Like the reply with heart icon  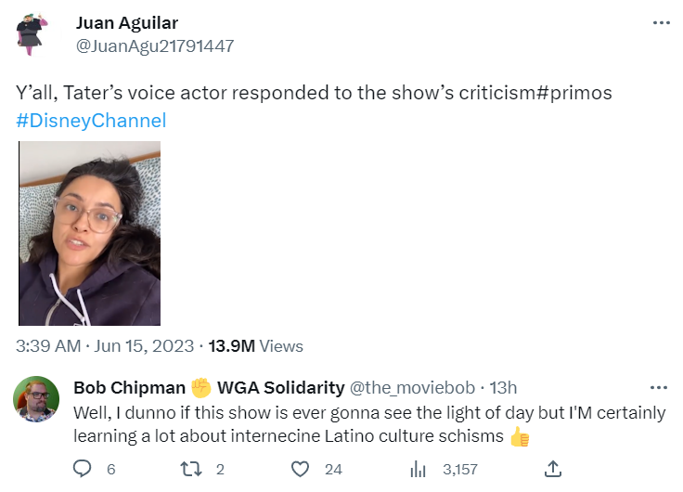coord(300,470)
